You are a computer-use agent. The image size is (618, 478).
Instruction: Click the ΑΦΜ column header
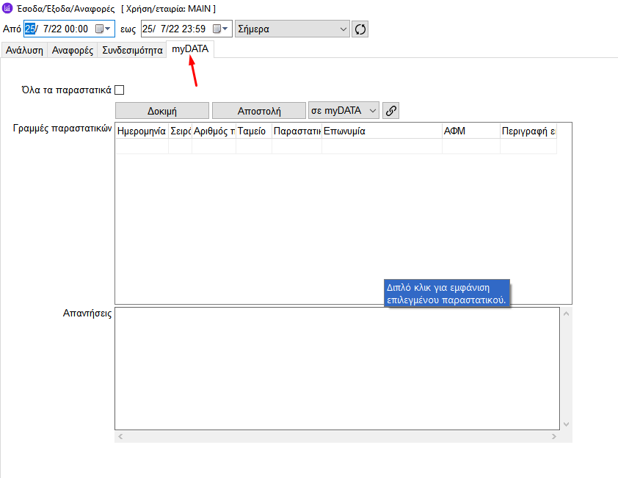click(x=471, y=131)
